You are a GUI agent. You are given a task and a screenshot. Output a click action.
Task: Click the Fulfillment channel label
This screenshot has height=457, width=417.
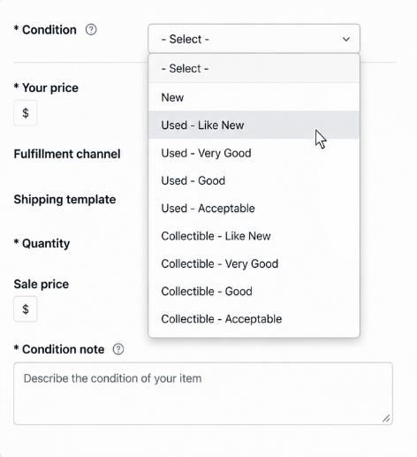pyautogui.click(x=67, y=154)
